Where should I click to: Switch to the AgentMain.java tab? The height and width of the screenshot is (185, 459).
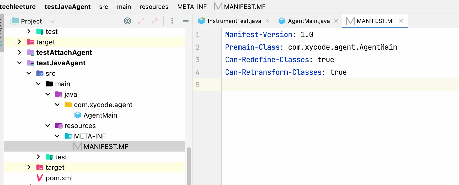(308, 21)
